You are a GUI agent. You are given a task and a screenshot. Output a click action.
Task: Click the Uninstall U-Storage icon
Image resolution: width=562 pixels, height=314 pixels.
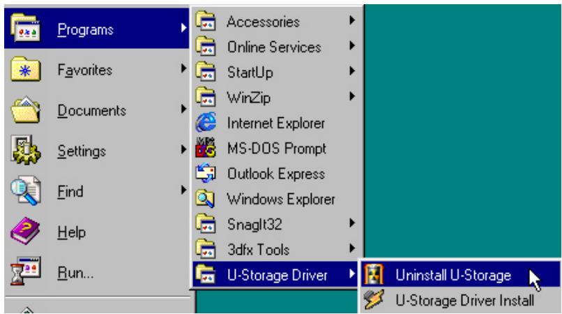[x=374, y=274]
